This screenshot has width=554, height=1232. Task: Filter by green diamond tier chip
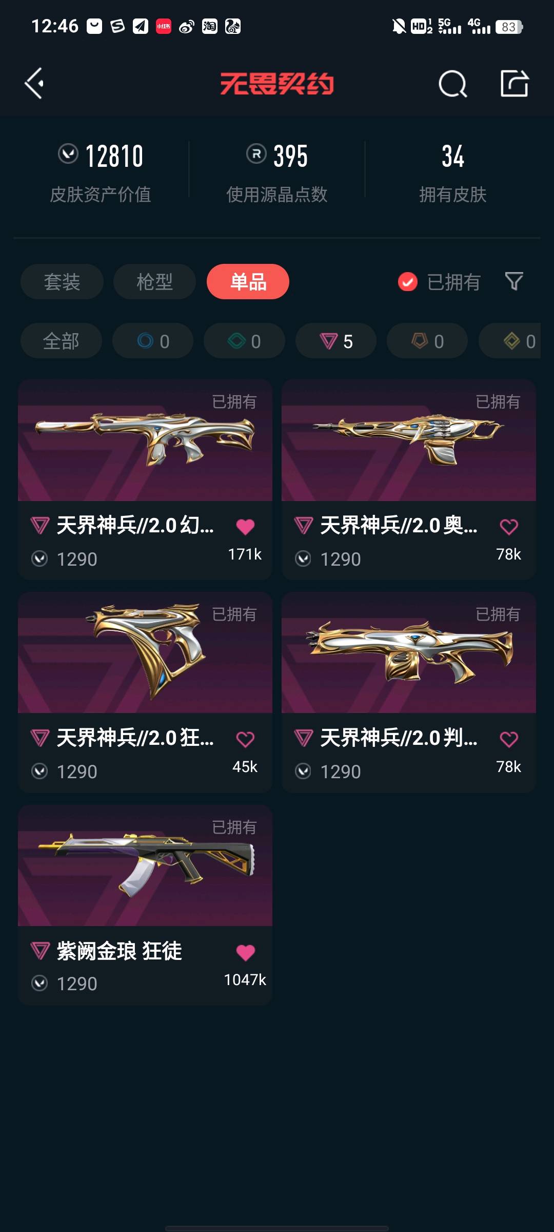click(244, 341)
